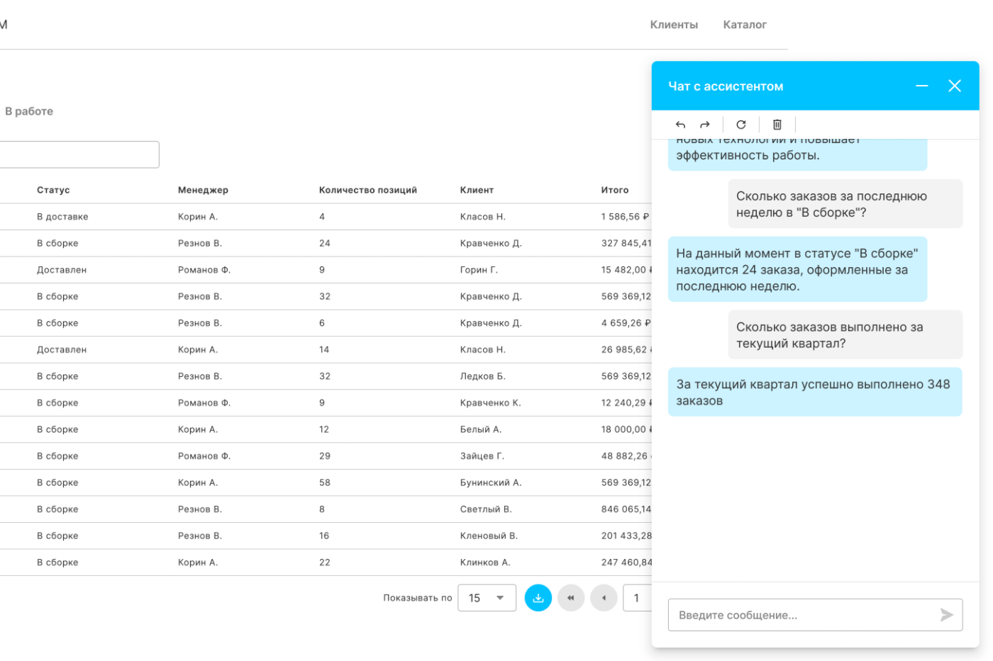993x661 pixels.
Task: Redo chat action arrow icon
Action: click(x=704, y=125)
